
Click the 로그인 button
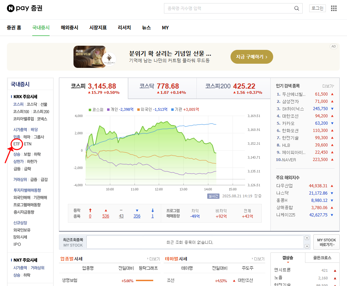coord(317,8)
